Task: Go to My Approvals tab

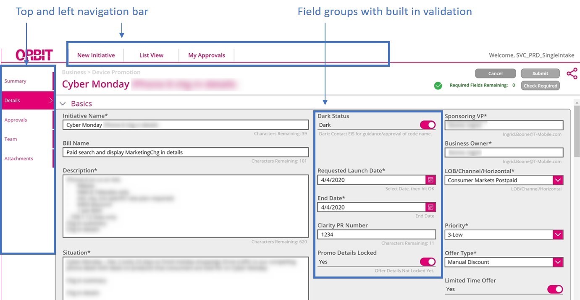Action: click(x=206, y=55)
